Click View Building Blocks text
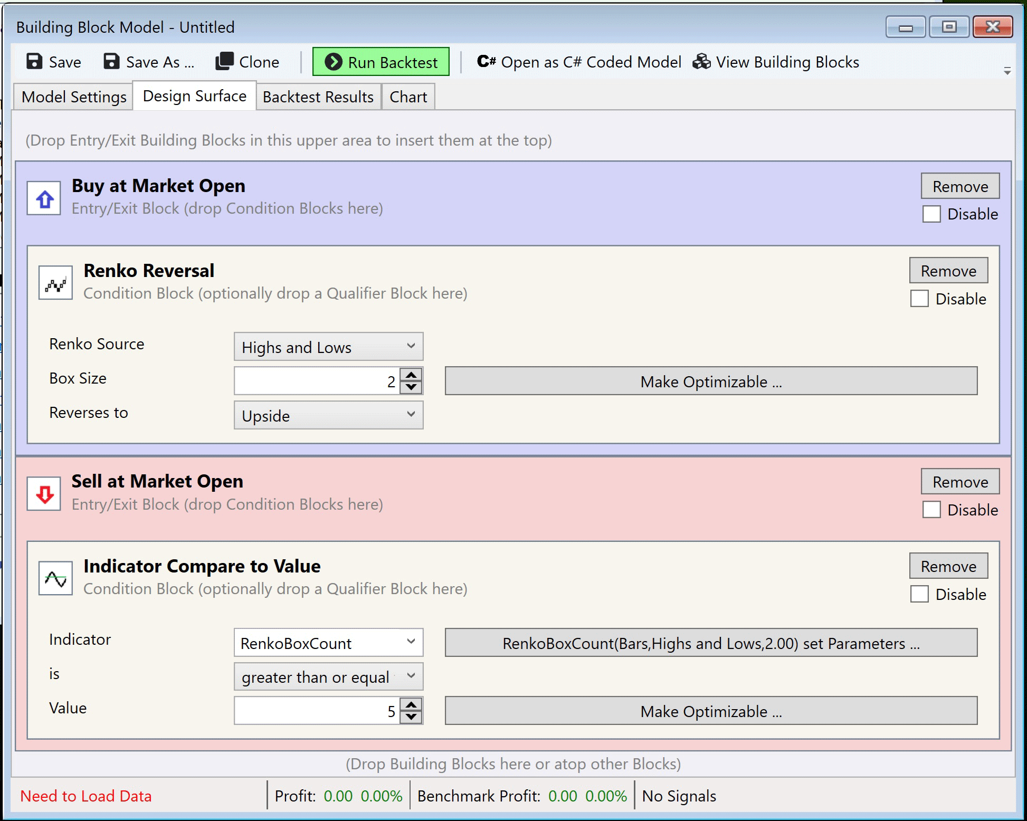 pos(787,62)
